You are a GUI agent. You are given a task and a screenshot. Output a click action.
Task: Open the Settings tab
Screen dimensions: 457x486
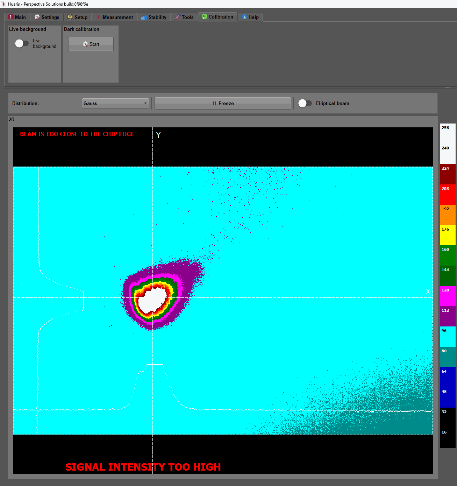(47, 17)
